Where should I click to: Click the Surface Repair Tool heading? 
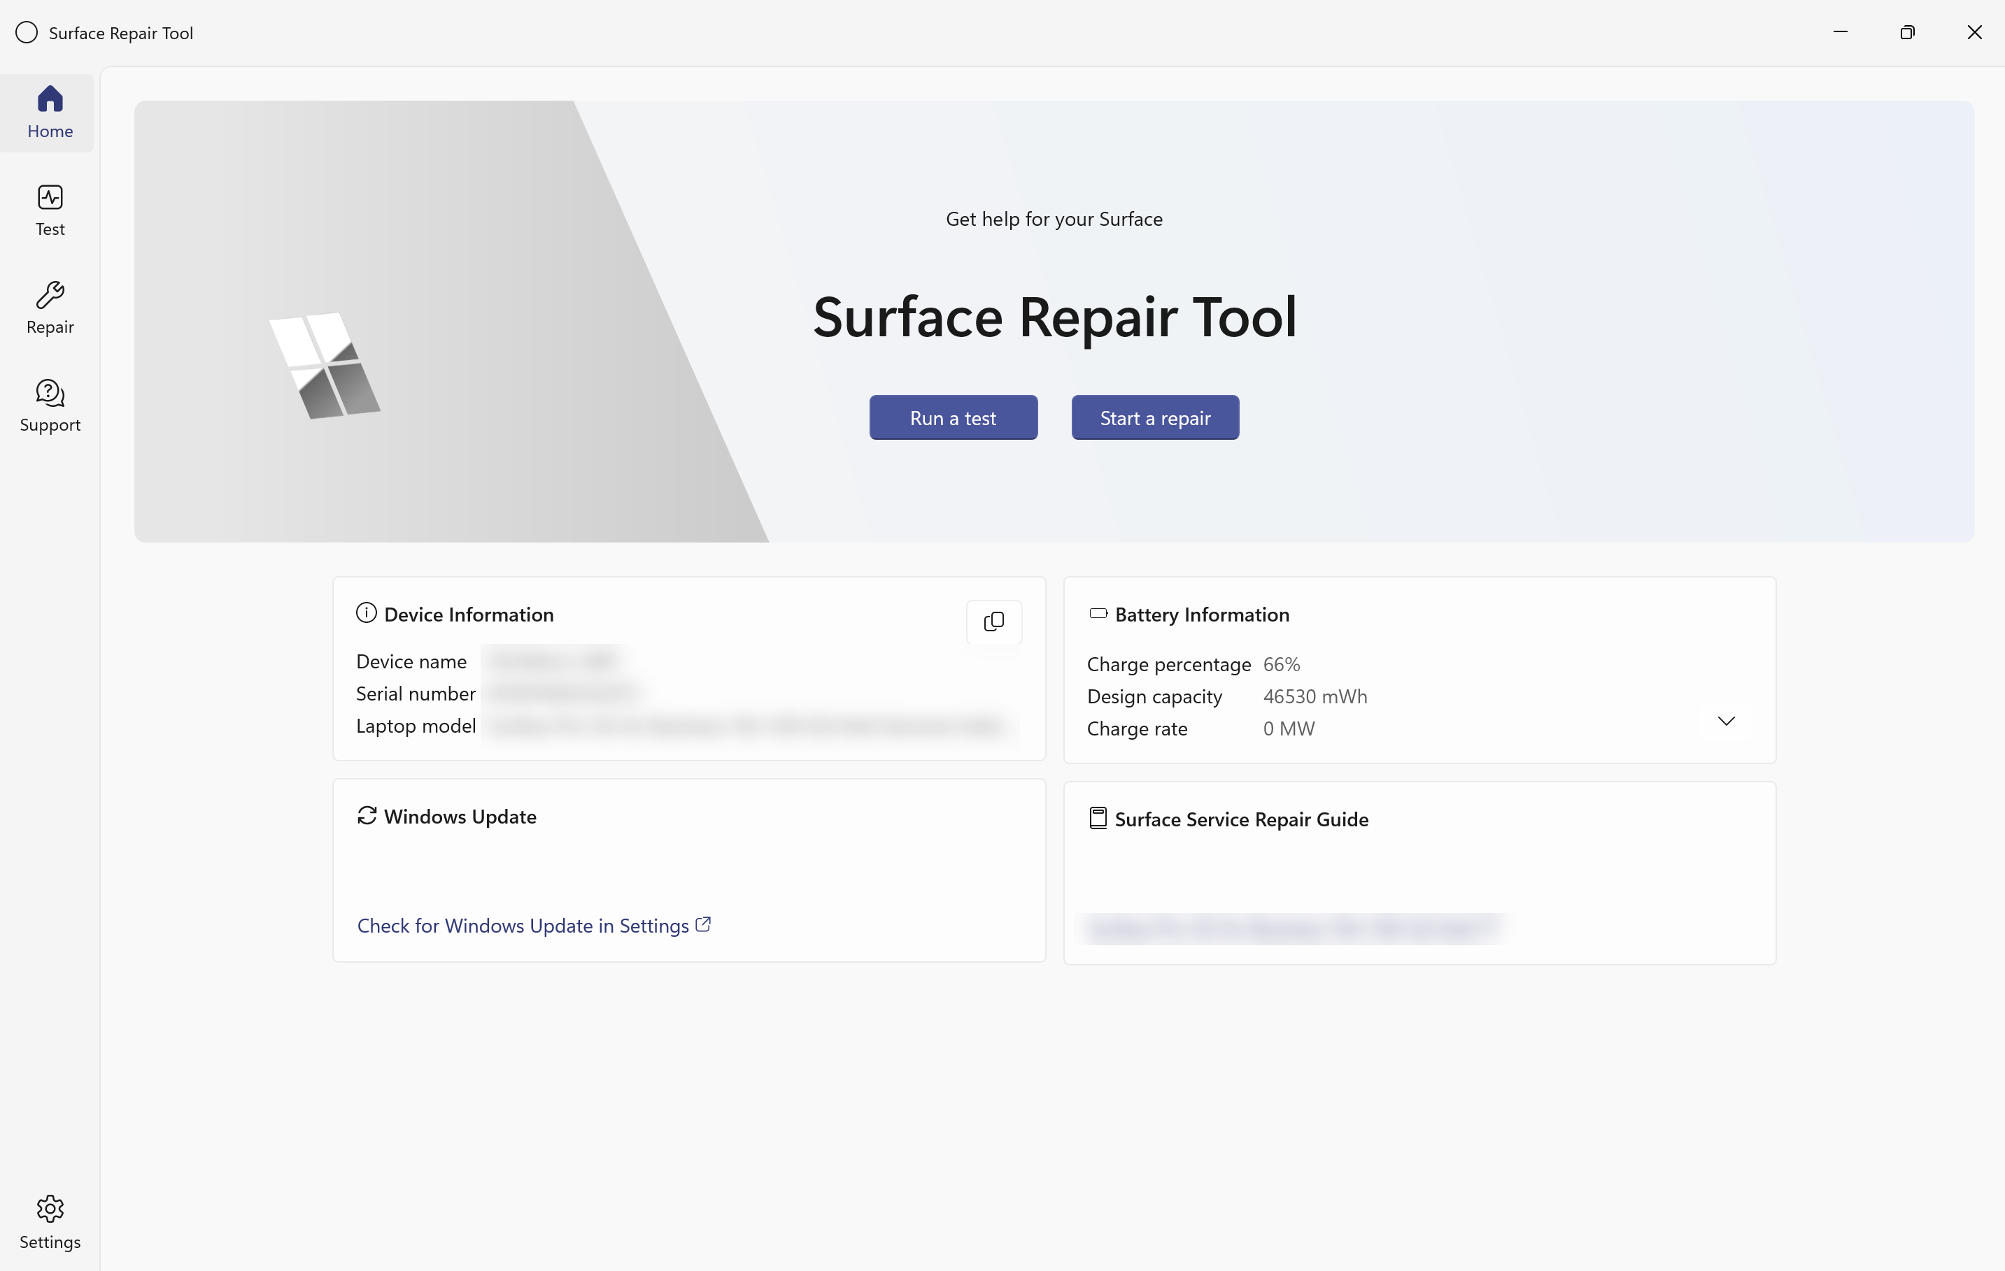[1055, 317]
